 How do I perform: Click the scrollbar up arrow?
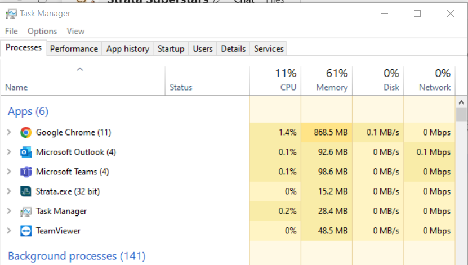pos(462,102)
